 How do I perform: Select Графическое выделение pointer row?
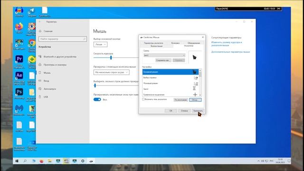point(171,95)
